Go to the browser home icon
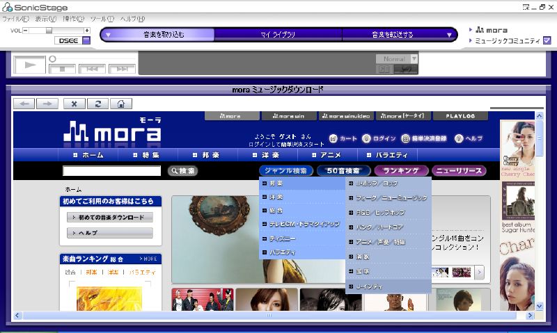 (x=121, y=104)
